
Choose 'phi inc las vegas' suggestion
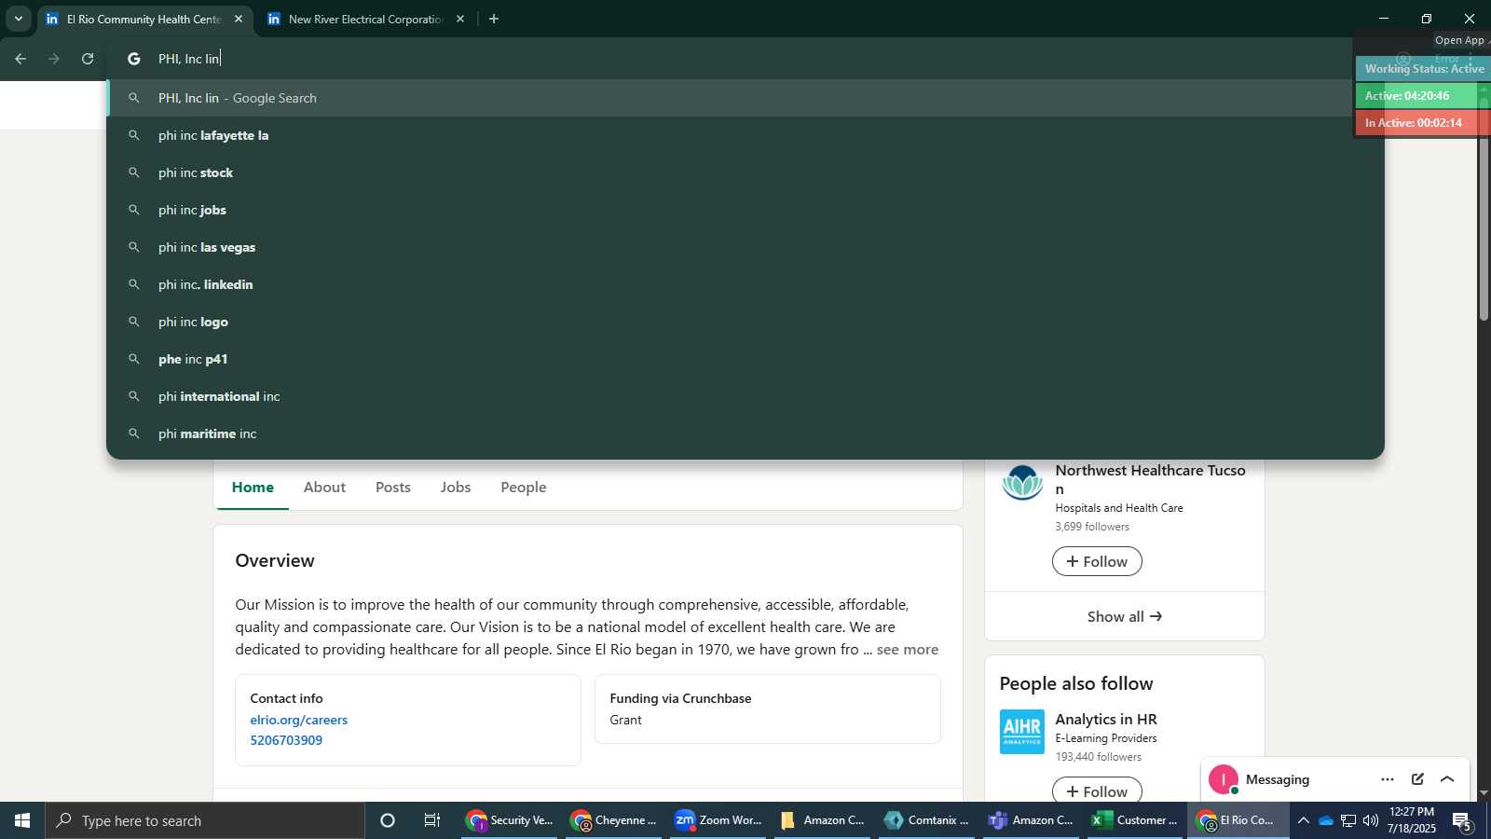tap(745, 247)
